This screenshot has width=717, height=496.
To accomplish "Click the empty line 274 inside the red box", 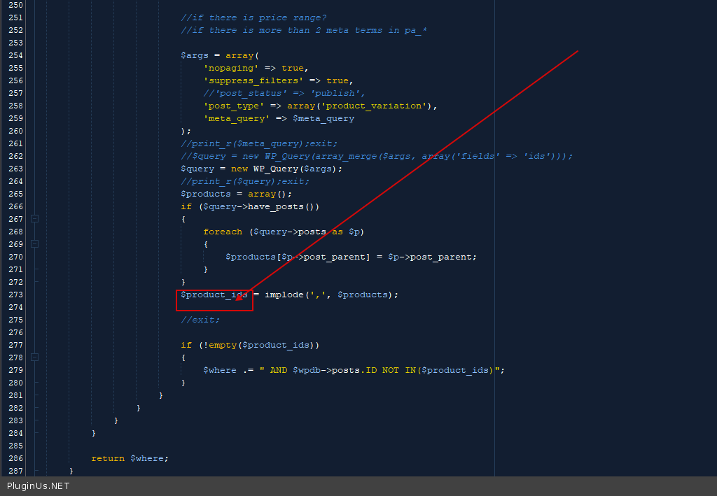I will tap(214, 307).
